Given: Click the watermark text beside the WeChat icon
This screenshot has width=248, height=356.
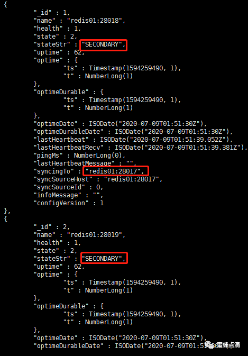Looking at the screenshot, I should [x=228, y=345].
